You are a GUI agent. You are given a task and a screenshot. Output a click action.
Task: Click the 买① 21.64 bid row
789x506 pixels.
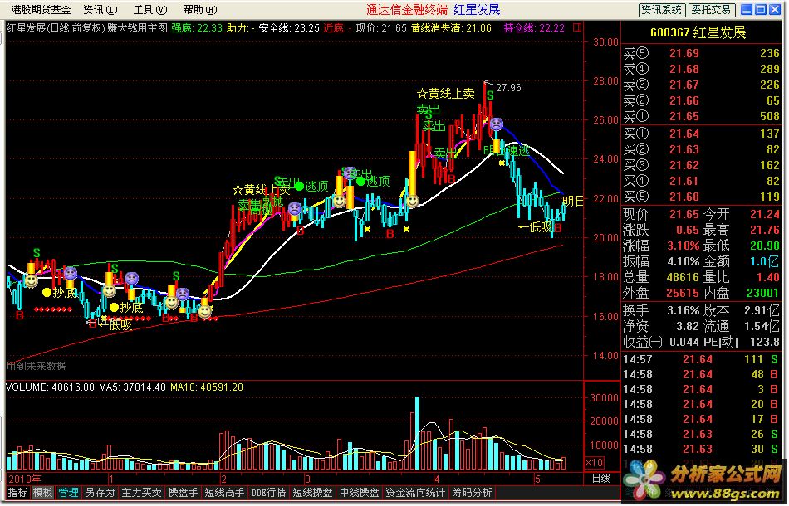pos(702,134)
